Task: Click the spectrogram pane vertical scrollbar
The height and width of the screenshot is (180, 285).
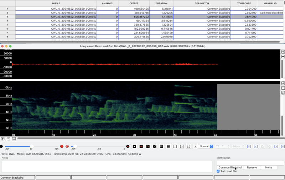Action: point(282,125)
